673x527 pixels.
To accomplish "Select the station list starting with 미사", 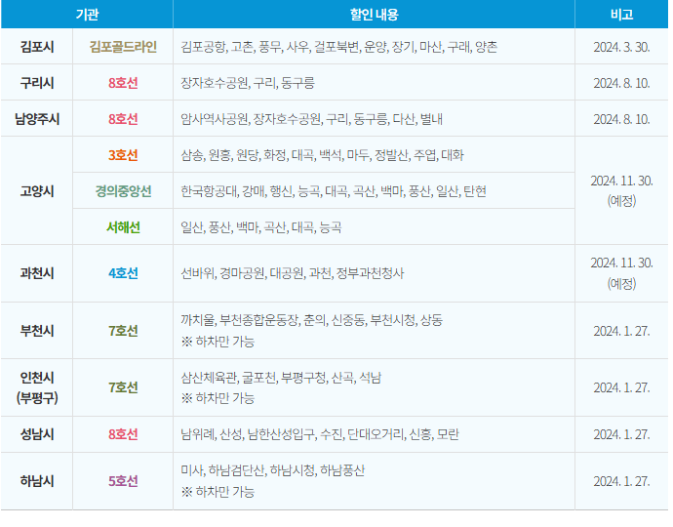I will pos(272,469).
